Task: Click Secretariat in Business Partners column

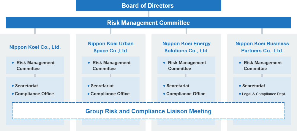Action: pos(254,86)
